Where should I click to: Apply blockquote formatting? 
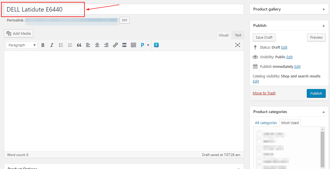[x=79, y=45]
